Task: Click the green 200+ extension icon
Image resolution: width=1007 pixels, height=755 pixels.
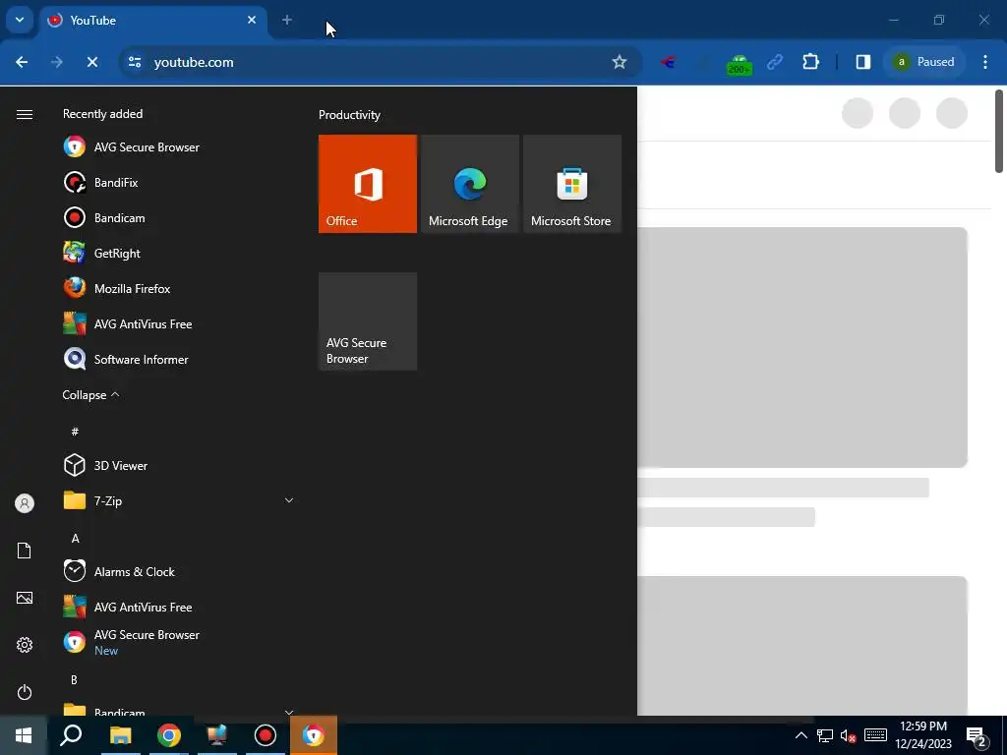Action: (x=740, y=63)
